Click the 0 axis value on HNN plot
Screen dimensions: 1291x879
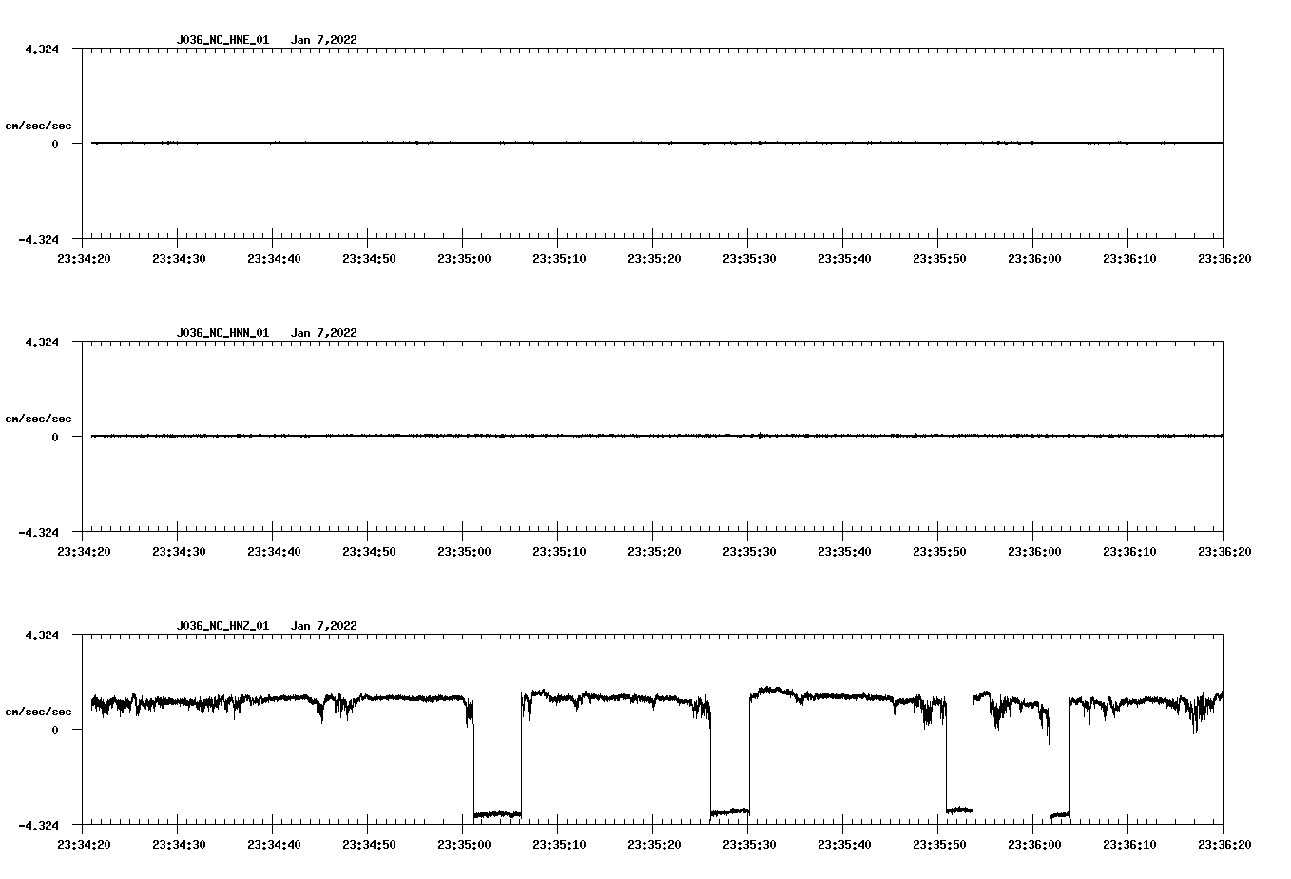pos(55,437)
